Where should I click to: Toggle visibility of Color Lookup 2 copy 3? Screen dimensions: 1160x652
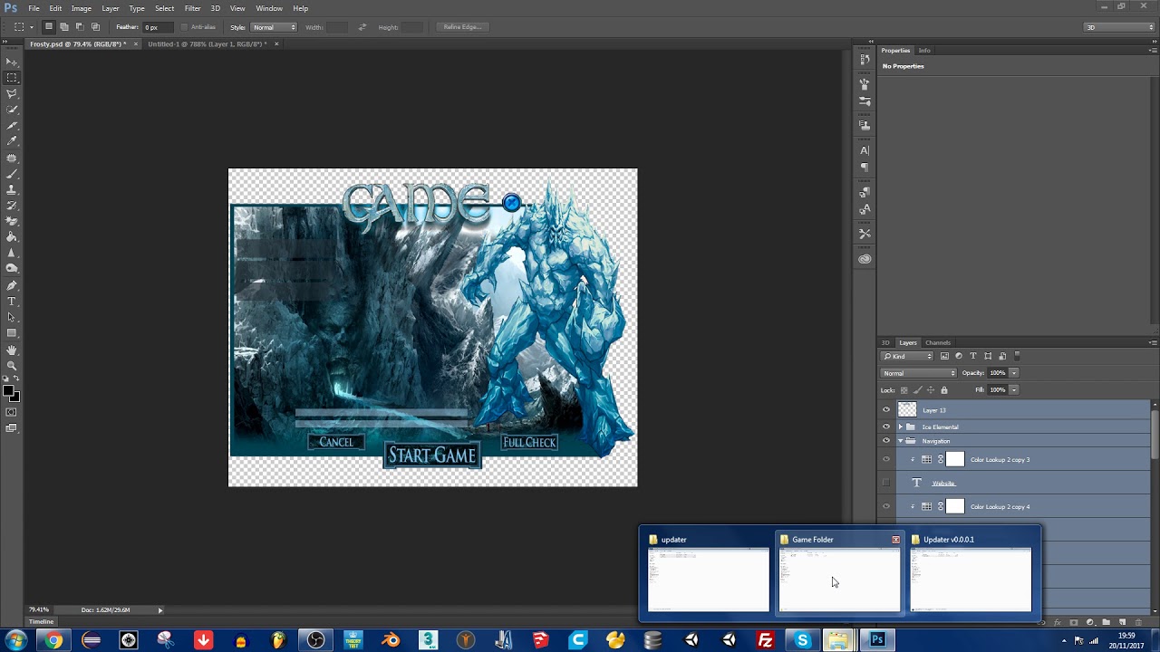pos(886,459)
